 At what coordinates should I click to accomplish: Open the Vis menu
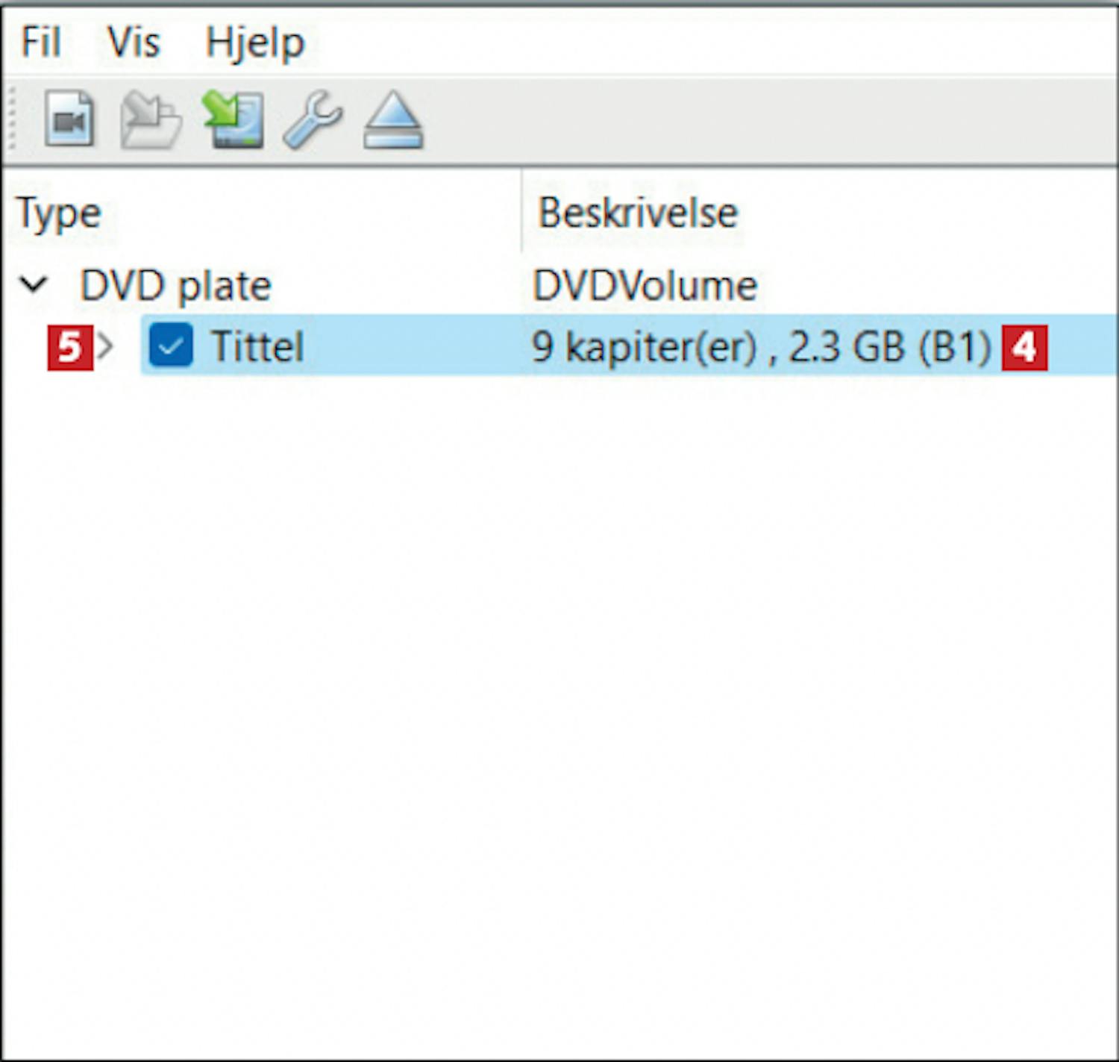(134, 42)
